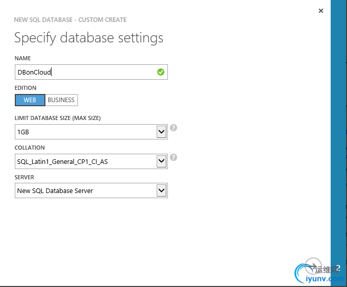Click the LIMIT DATABASE SIZE label

tap(58, 118)
